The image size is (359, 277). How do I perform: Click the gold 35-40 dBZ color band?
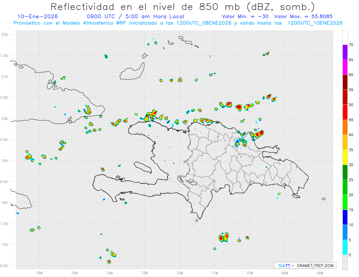coord(345,142)
